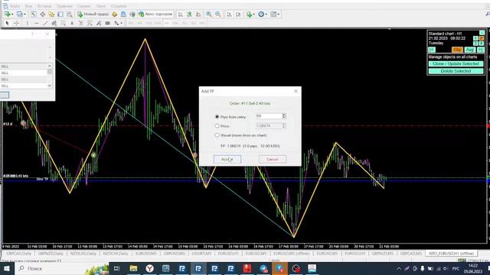Click Delete Selected button
Screen dimensions: 490x275
456,71
